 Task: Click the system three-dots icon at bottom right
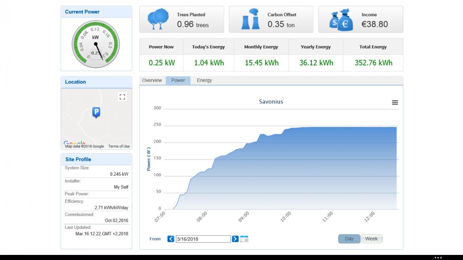438,257
